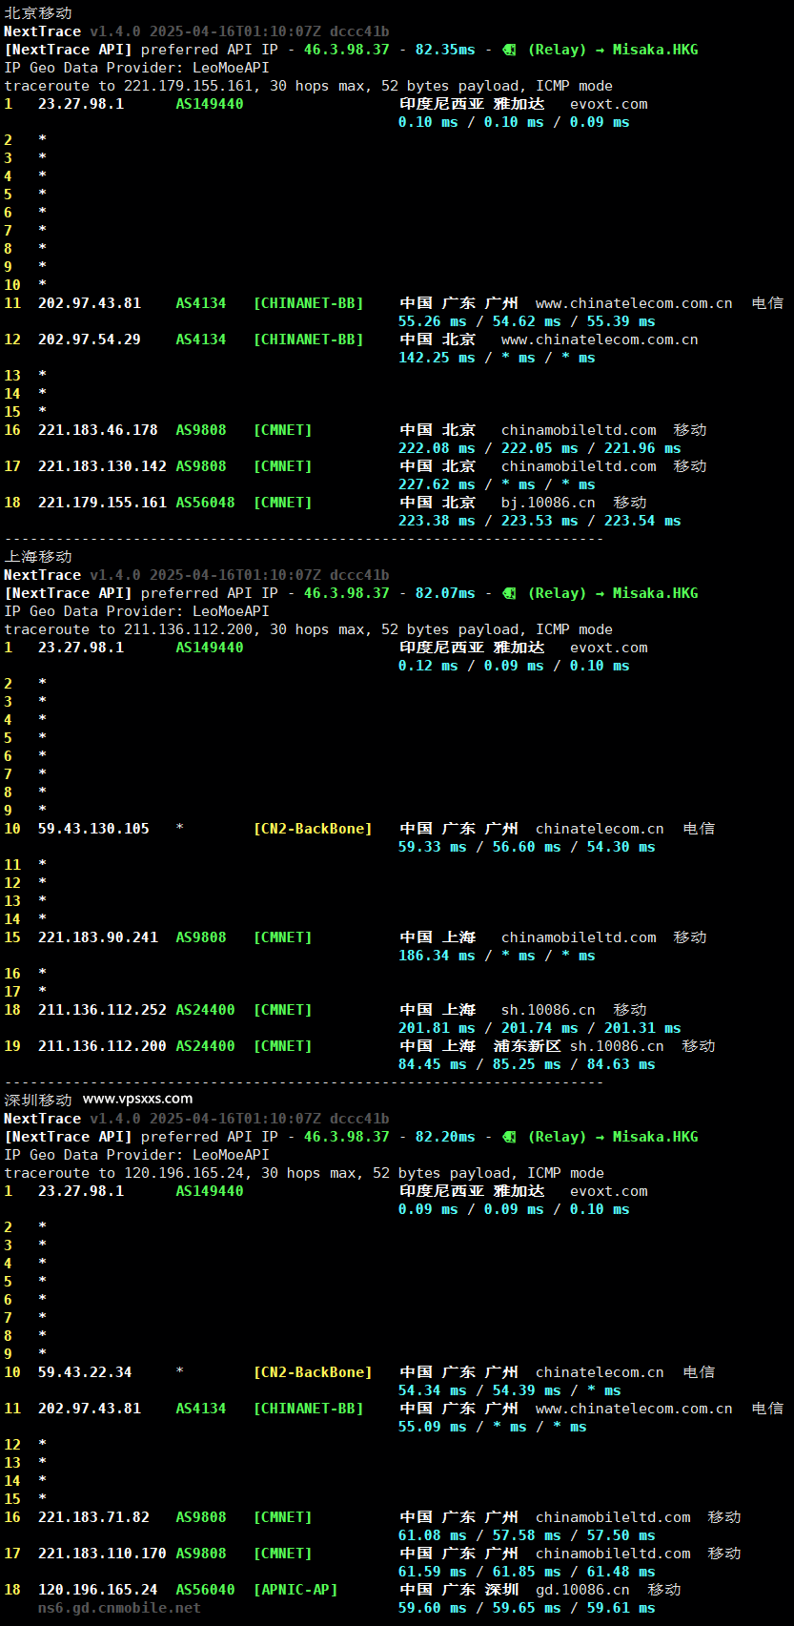The width and height of the screenshot is (794, 1626).
Task: Click latency 84.45 ms
Action: (x=433, y=1064)
